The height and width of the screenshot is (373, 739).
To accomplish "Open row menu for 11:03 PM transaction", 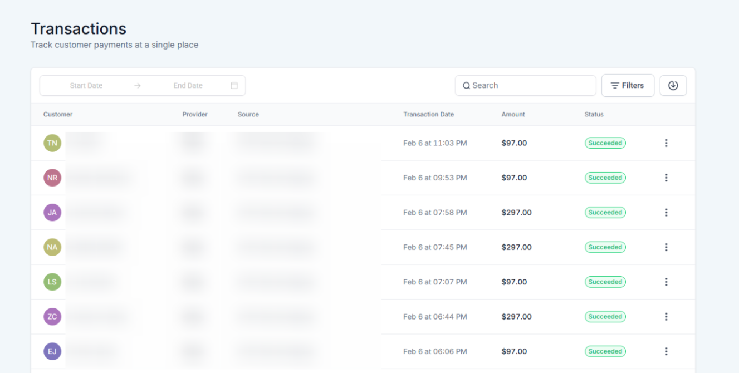I will (666, 143).
